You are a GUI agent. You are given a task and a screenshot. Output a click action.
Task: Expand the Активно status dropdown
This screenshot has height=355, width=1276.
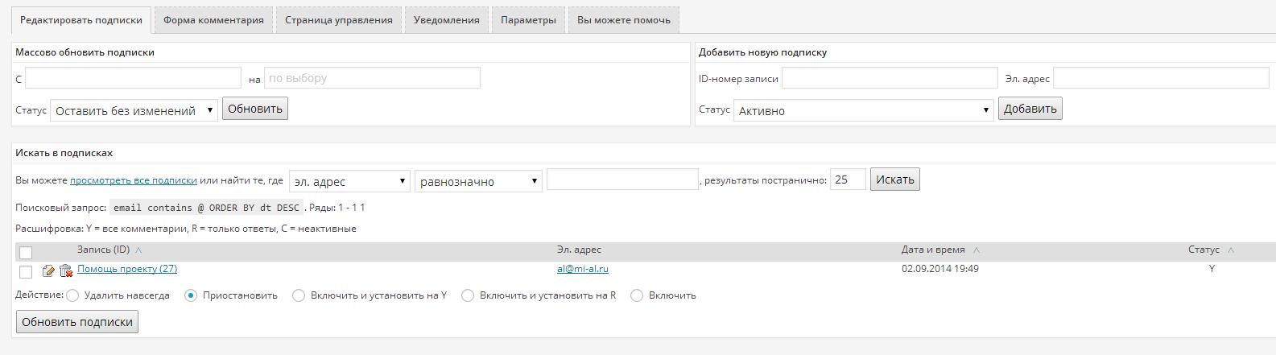pos(863,110)
